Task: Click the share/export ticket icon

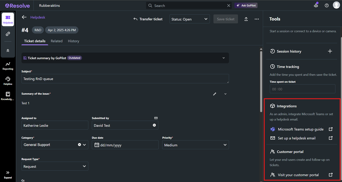Action: tap(246, 19)
